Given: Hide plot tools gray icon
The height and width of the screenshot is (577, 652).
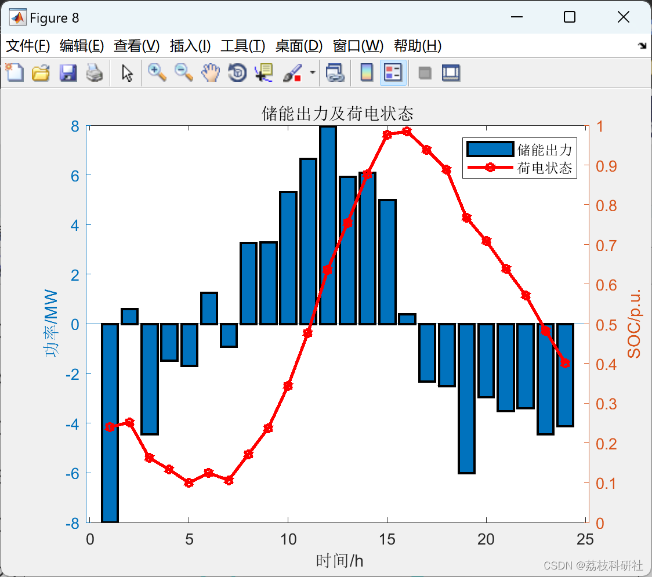Looking at the screenshot, I should tap(425, 73).
